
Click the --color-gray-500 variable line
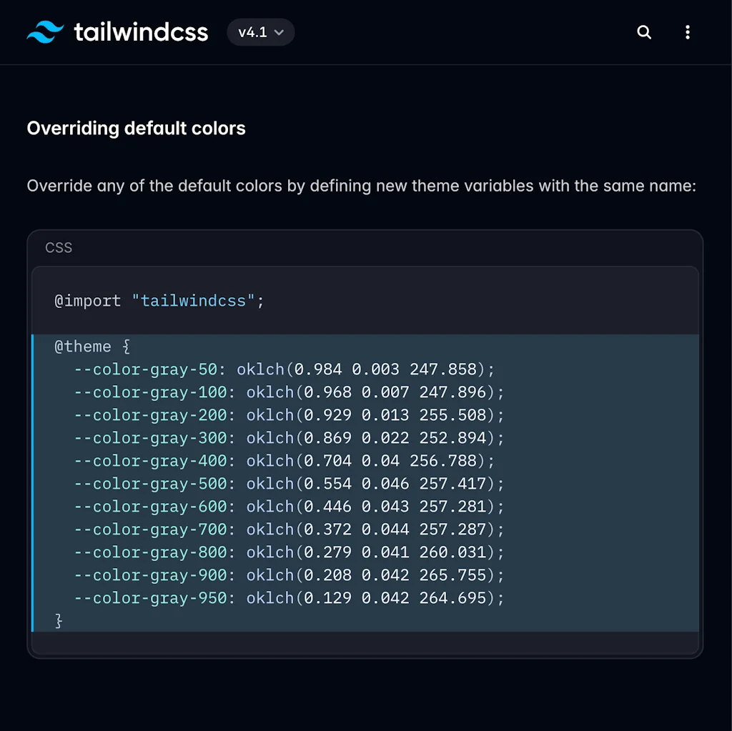click(289, 484)
